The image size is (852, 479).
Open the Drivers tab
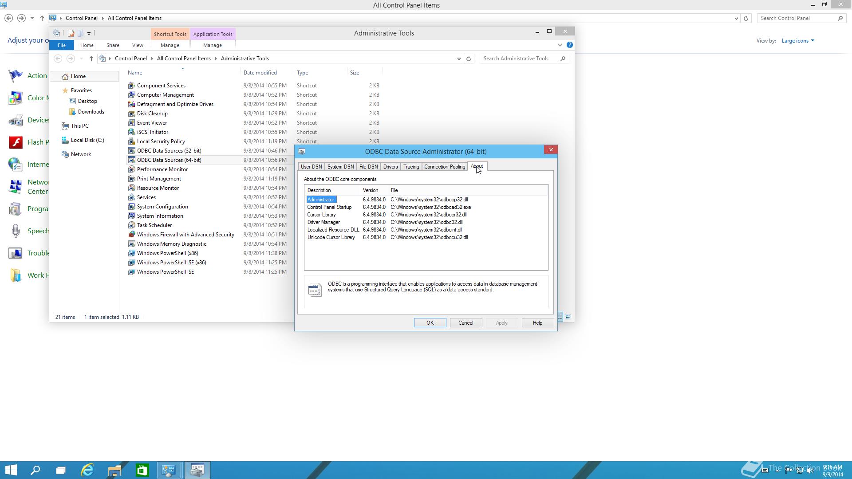coord(390,167)
